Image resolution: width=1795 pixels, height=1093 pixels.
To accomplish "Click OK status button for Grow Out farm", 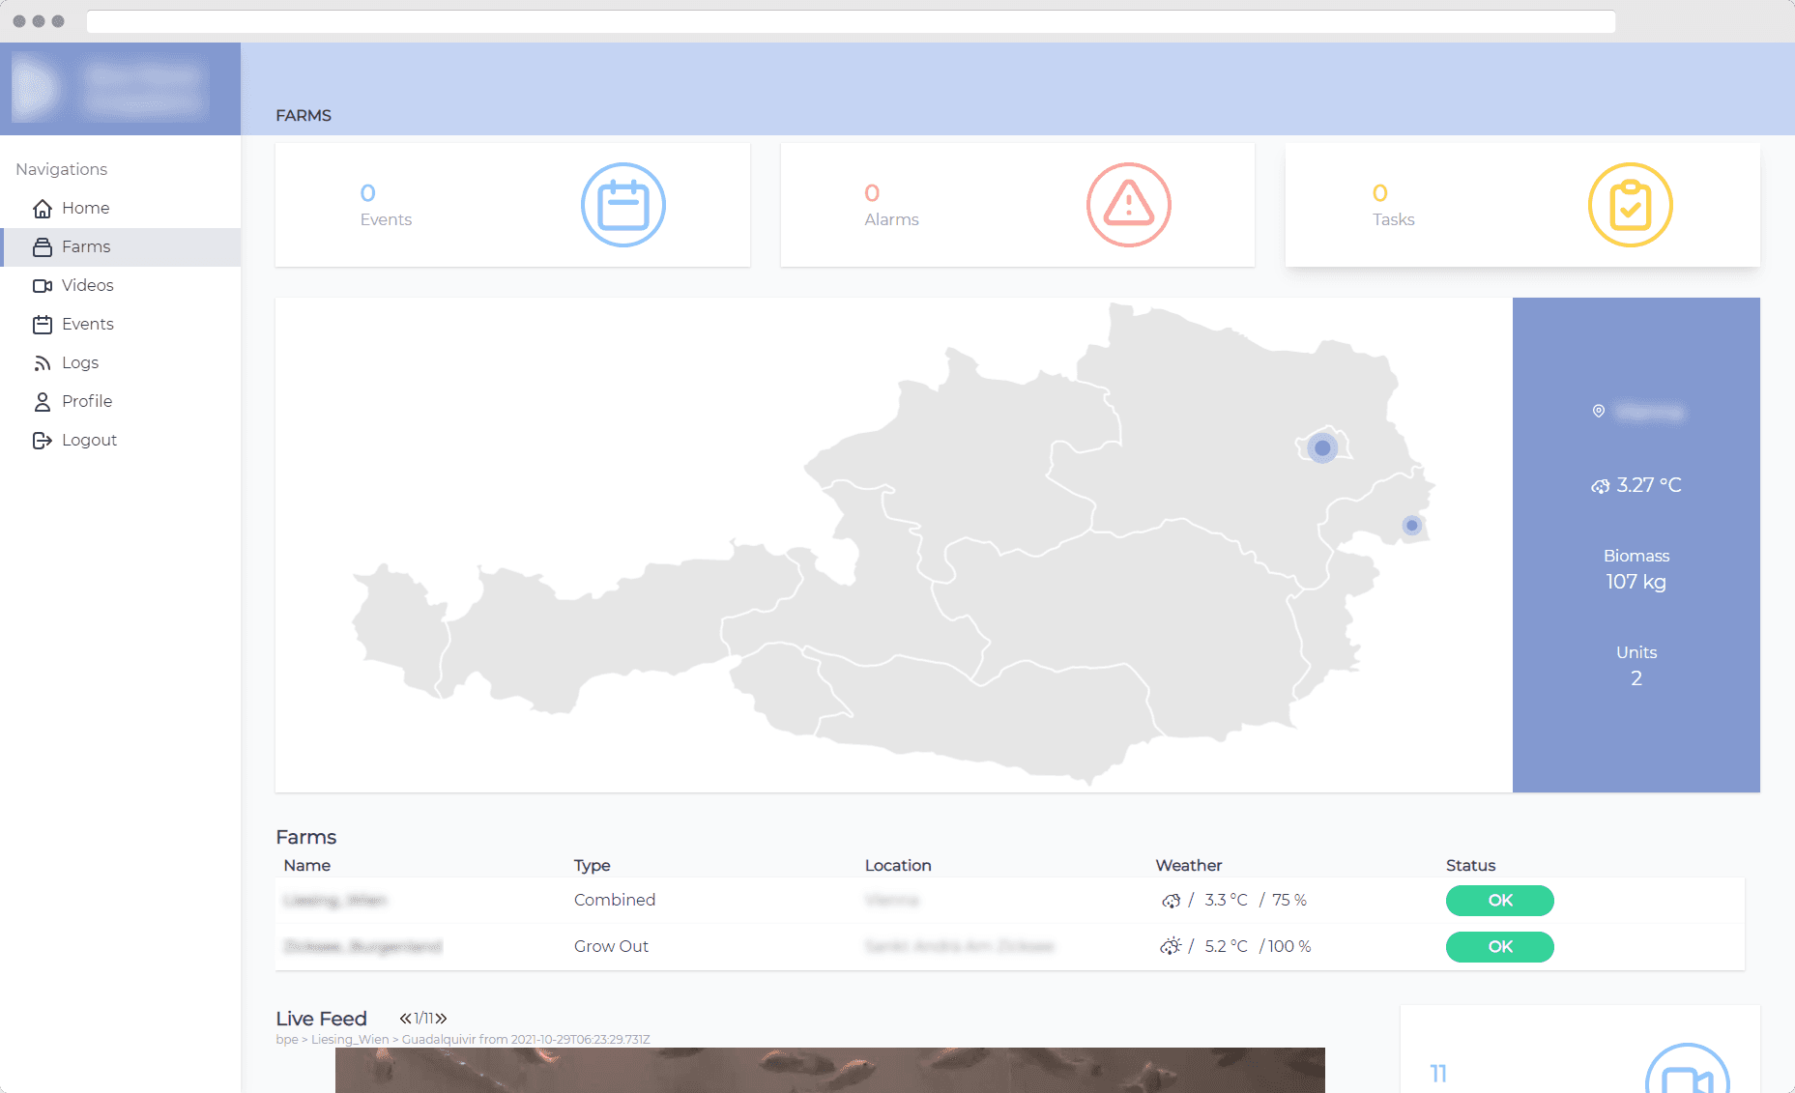I will pyautogui.click(x=1499, y=947).
